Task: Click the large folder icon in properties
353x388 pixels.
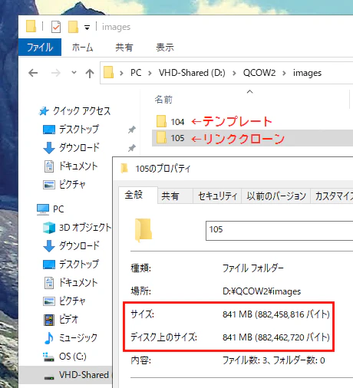Action: click(144, 230)
